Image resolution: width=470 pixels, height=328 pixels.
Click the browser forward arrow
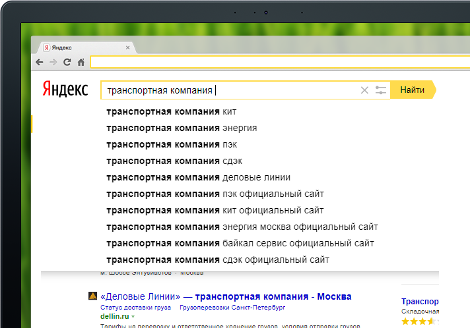[53, 62]
